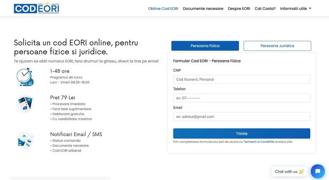The width and height of the screenshot is (329, 180).
Task: Open the Chat with us bubble
Action: pos(286,171)
